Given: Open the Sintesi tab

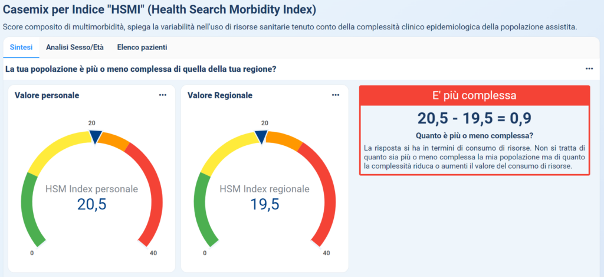Looking at the screenshot, I should tap(21, 48).
